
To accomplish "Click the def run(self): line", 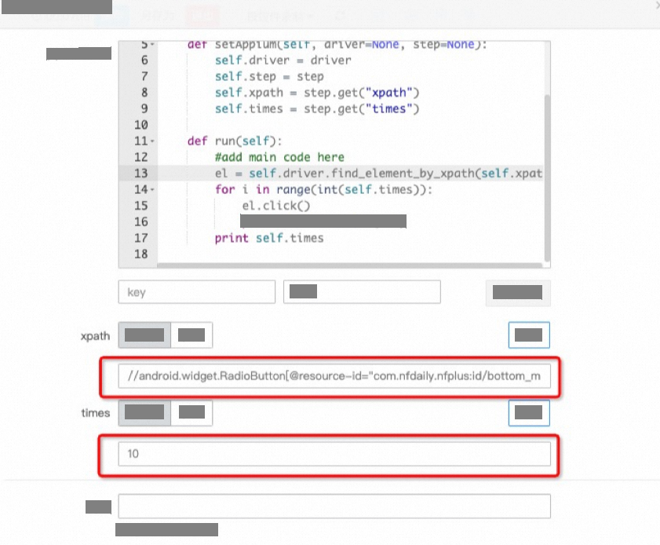I will pyautogui.click(x=235, y=141).
